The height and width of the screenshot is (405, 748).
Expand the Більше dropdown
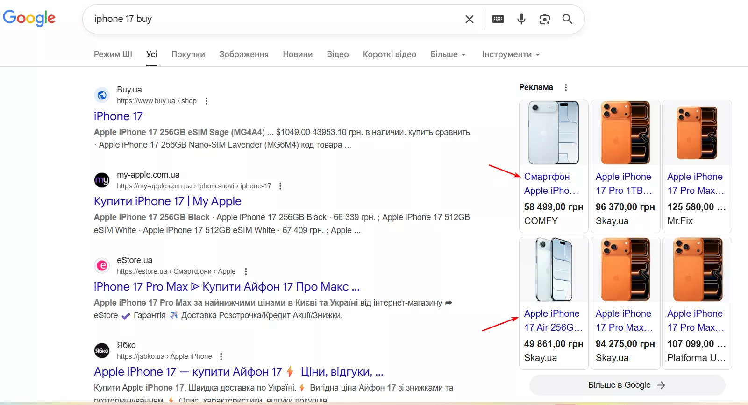pos(448,54)
